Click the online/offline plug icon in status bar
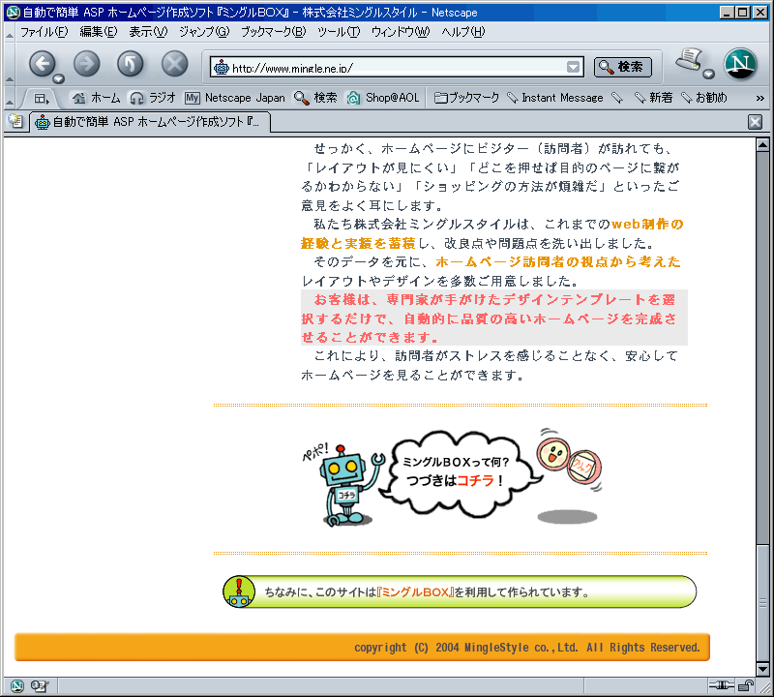The height and width of the screenshot is (697, 774). click(721, 685)
